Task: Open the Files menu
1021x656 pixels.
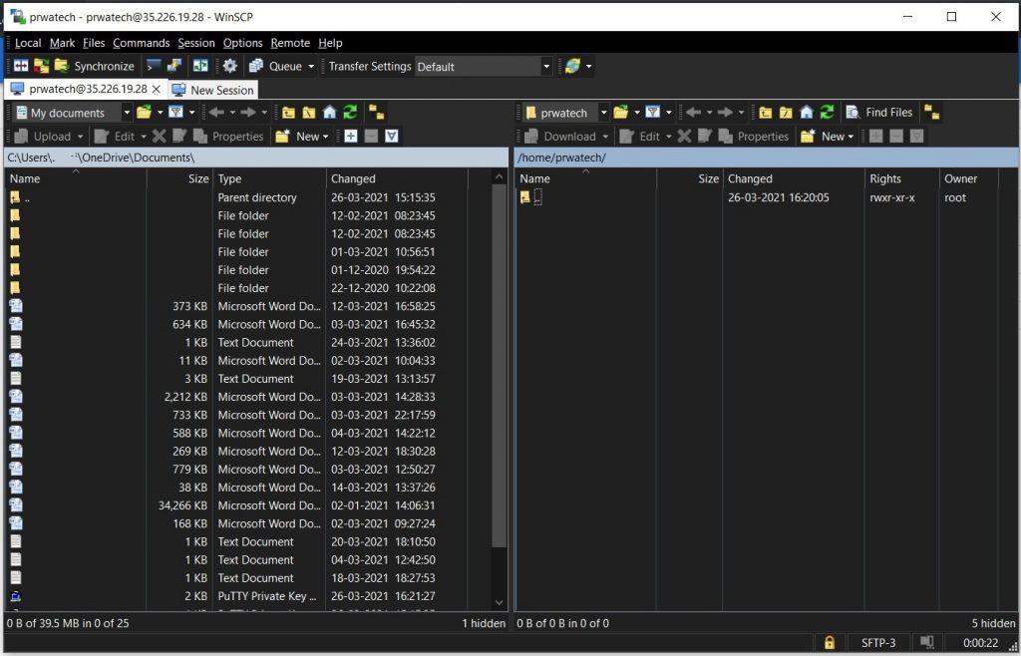Action: [x=94, y=43]
